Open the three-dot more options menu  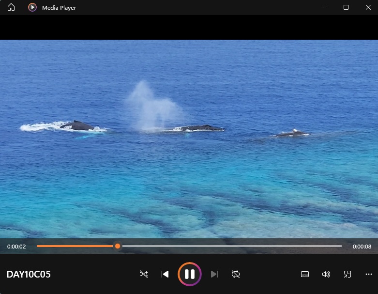coord(368,274)
